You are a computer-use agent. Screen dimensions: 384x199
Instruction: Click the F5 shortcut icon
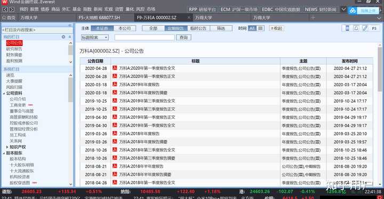374,28
